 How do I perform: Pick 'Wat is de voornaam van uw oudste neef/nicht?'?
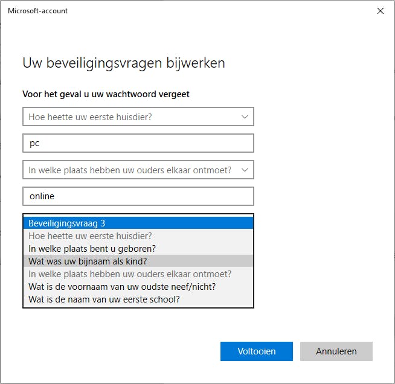(138, 287)
